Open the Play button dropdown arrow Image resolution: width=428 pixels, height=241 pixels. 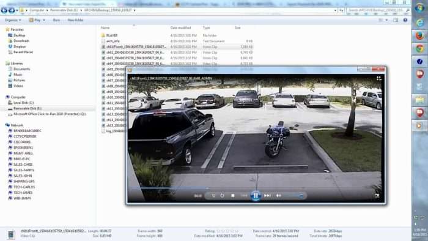pos(44,20)
